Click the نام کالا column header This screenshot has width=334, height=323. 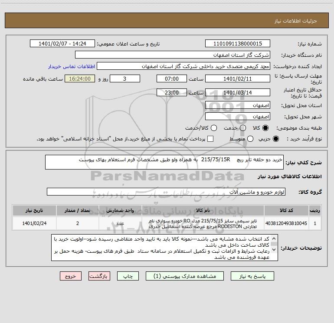coord(203,210)
